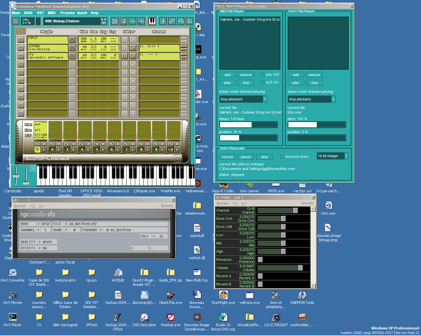This screenshot has width=421, height=336.
Task: Enable the 'no P.CH' checkbox
Action: point(262,82)
